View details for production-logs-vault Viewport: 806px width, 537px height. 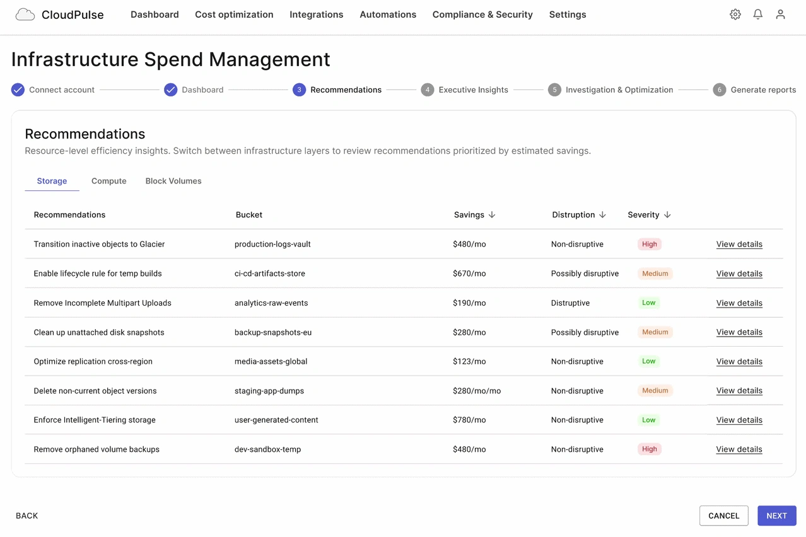click(739, 244)
